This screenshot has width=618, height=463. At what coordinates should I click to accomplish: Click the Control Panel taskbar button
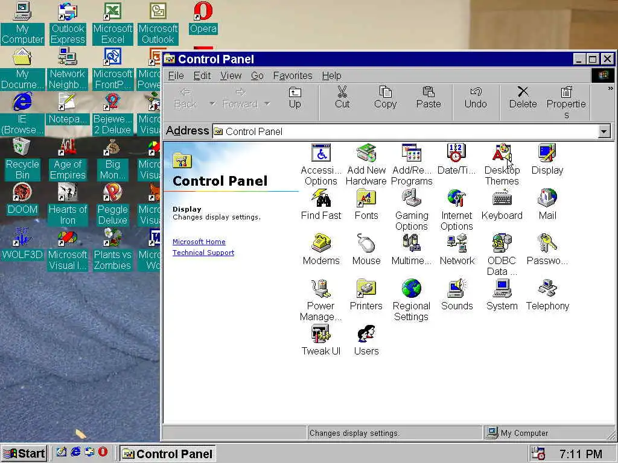coord(168,454)
